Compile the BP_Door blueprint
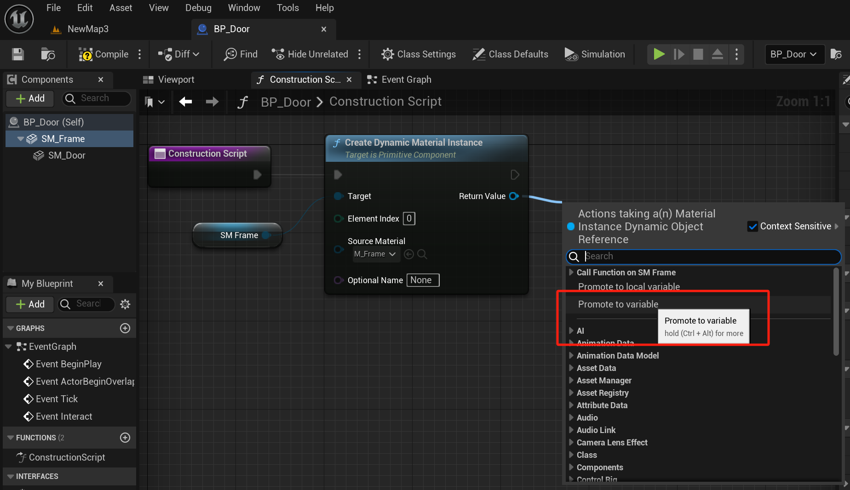Screen dimensions: 850x490 coord(104,54)
